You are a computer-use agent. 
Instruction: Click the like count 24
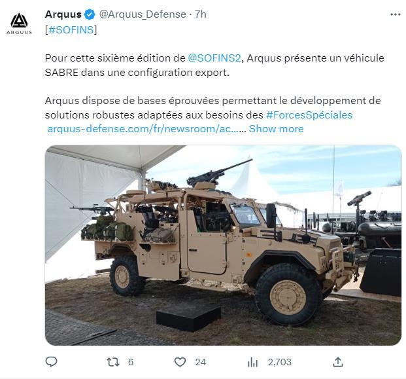pos(201,362)
